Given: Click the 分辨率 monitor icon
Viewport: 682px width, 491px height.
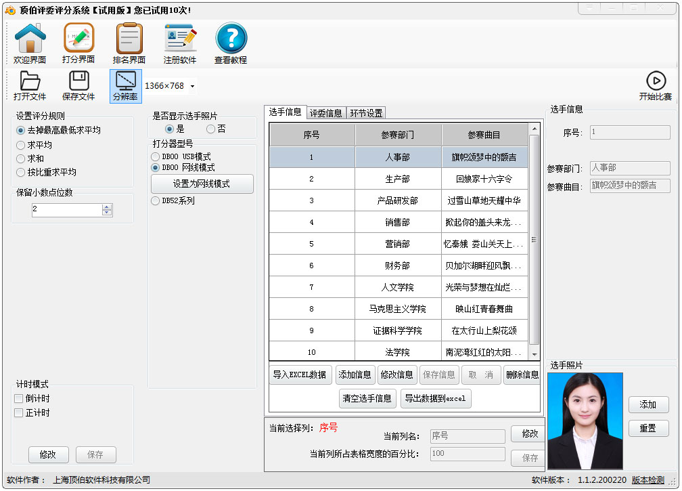Looking at the screenshot, I should 126,86.
